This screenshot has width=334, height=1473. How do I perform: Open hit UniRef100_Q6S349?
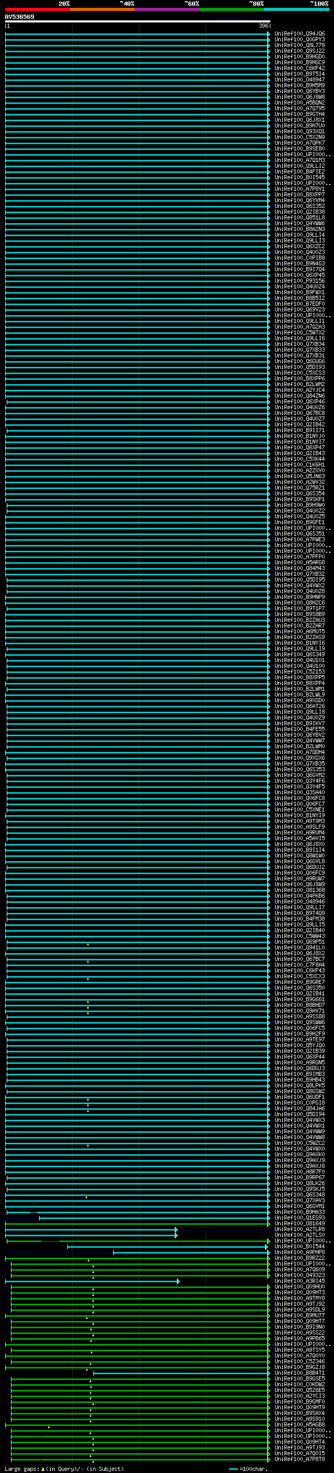[300, 654]
